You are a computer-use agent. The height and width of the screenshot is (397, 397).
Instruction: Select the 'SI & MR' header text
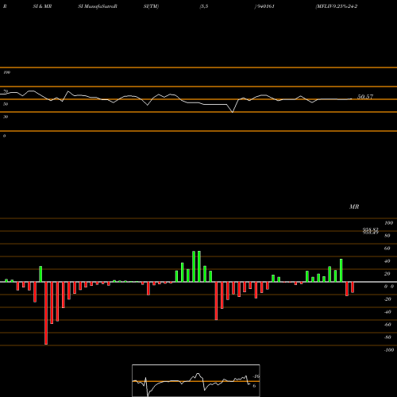(42, 6)
